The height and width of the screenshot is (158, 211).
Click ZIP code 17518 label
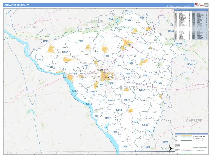[x=114, y=132]
